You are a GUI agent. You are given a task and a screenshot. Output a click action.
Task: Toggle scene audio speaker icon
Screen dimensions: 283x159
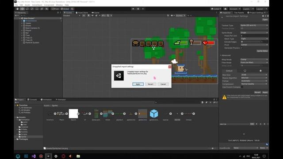[x=92, y=16]
